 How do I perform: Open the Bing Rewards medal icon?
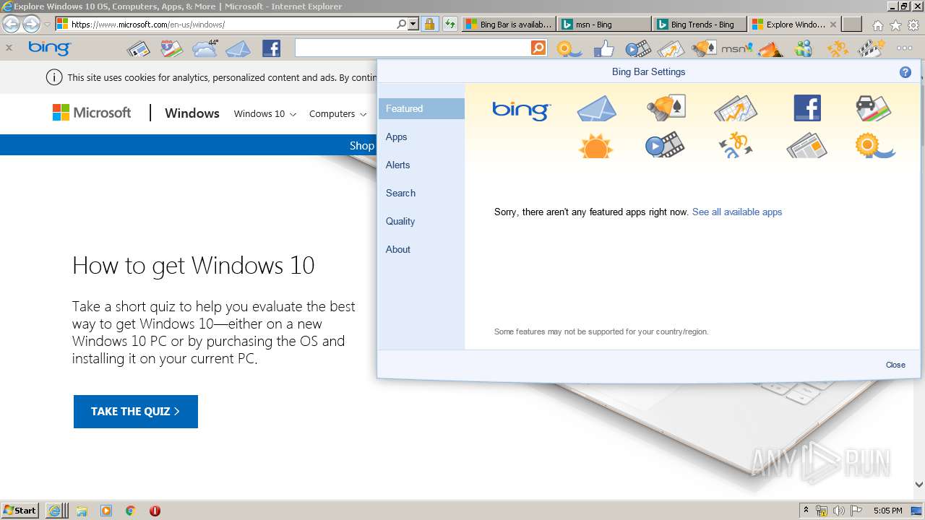pyautogui.click(x=569, y=49)
